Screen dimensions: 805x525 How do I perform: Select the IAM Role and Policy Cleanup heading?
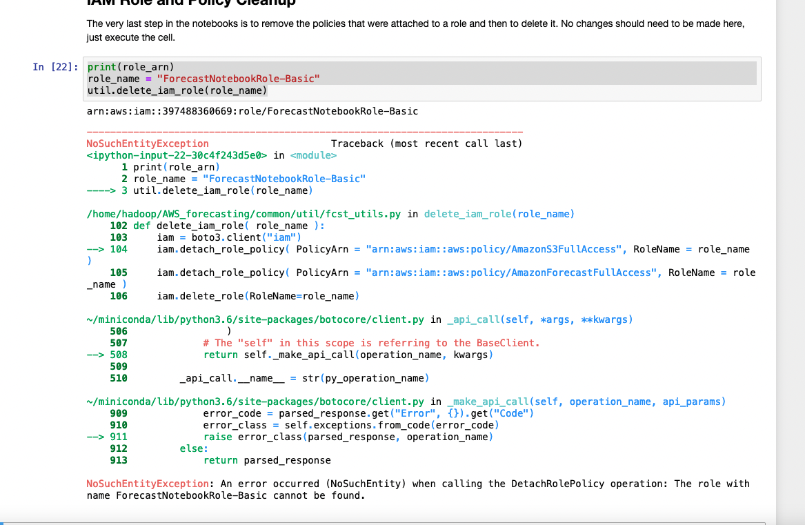191,3
